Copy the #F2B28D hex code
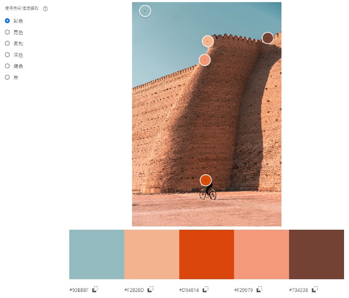The image size is (349, 298). [151, 290]
